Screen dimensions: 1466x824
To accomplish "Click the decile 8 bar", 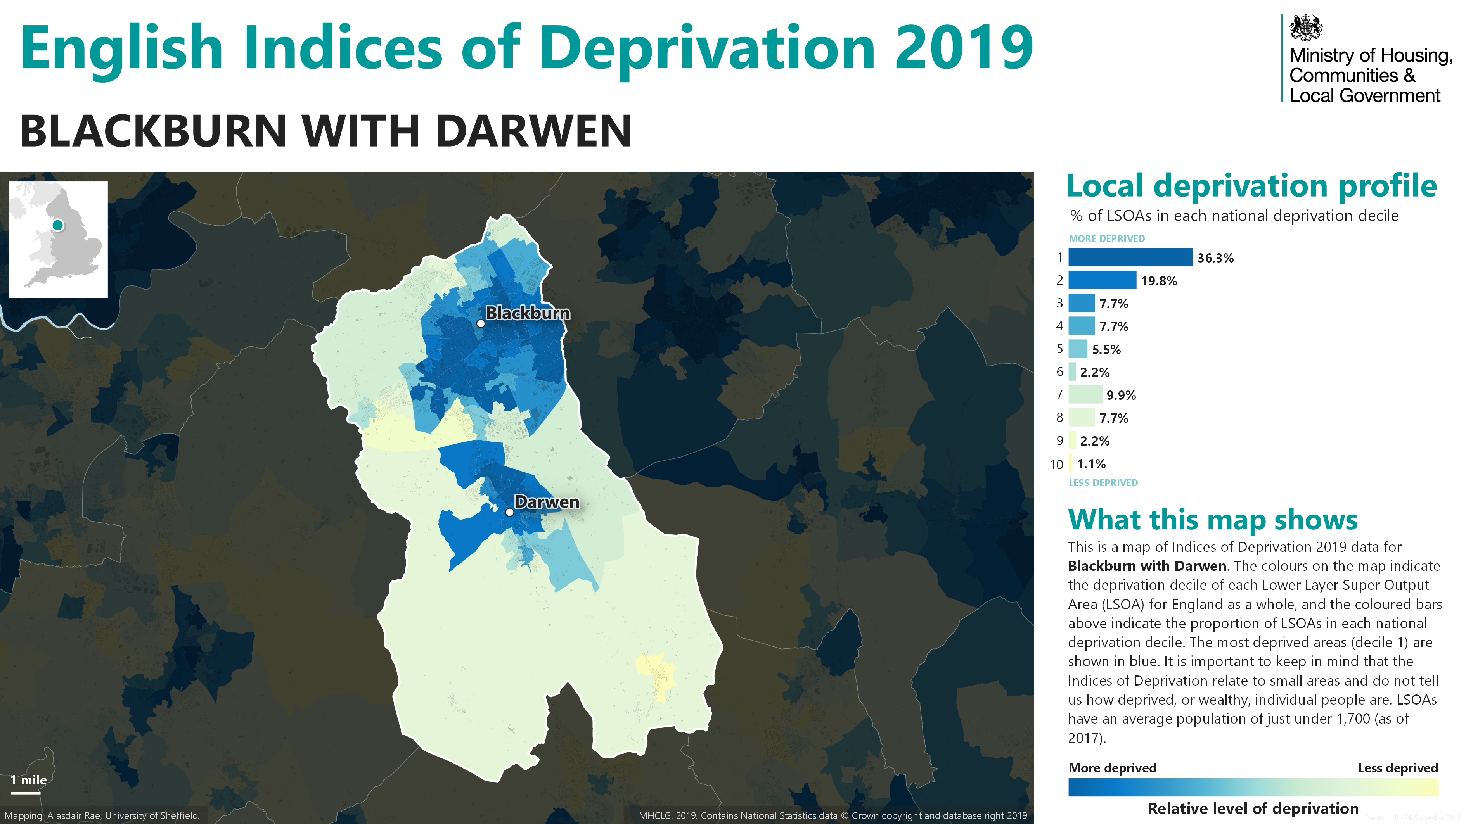I will click(1081, 417).
